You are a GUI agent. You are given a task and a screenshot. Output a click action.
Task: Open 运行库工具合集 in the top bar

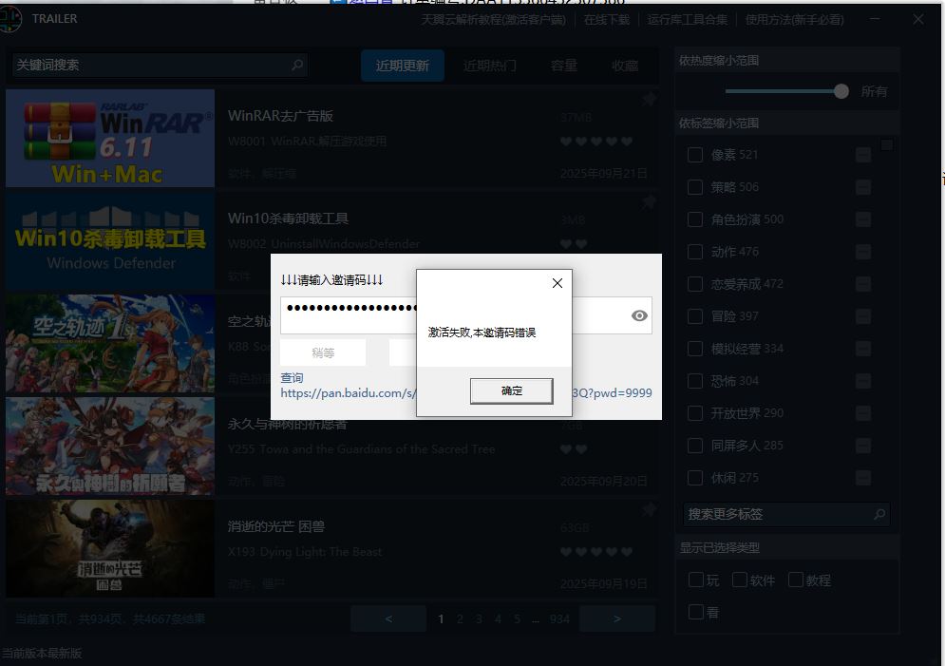(x=687, y=20)
